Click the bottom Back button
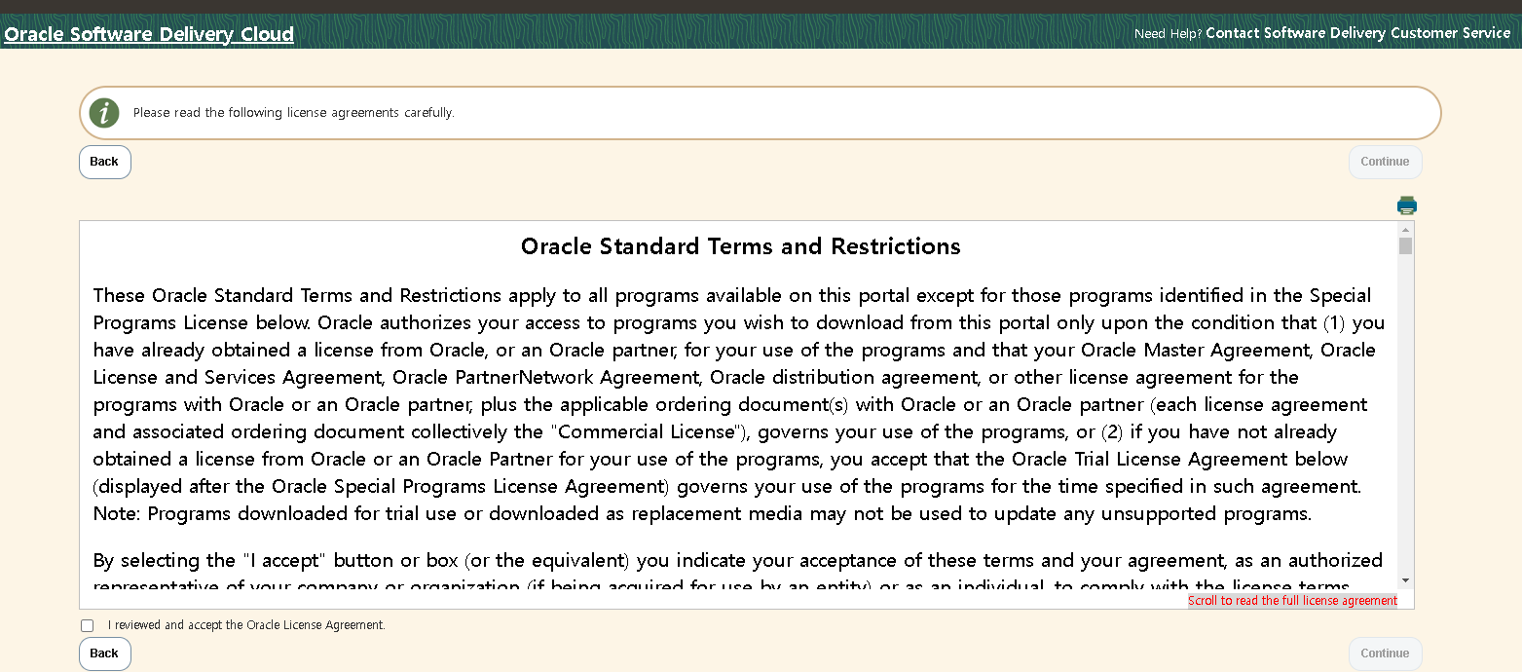 tap(105, 653)
